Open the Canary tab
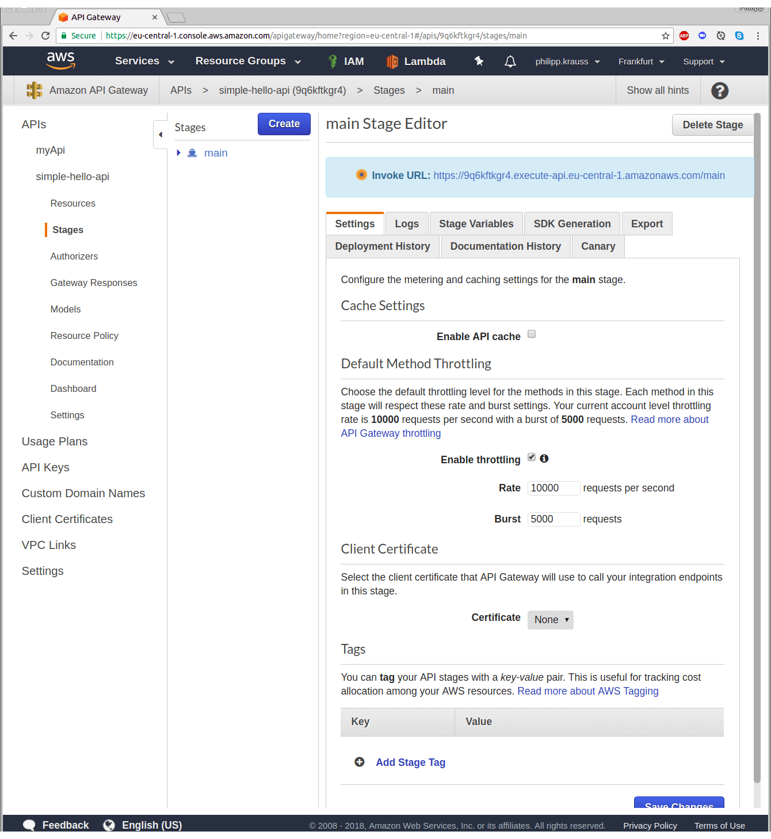This screenshot has width=771, height=839. (598, 246)
